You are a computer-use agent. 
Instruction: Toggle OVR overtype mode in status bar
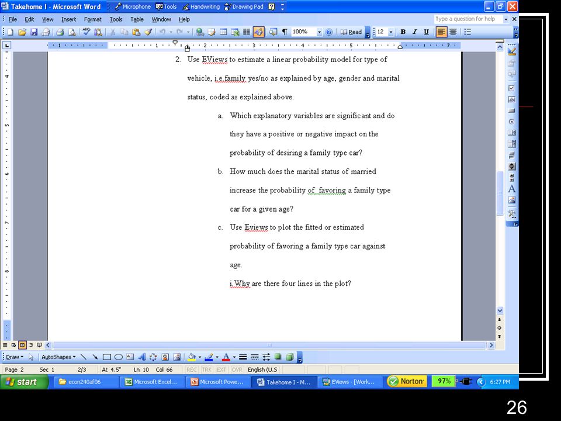237,370
